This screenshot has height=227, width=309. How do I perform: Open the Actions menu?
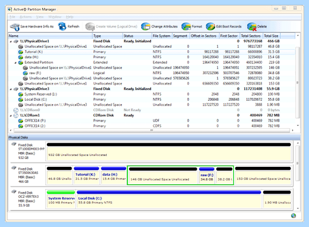(26, 17)
